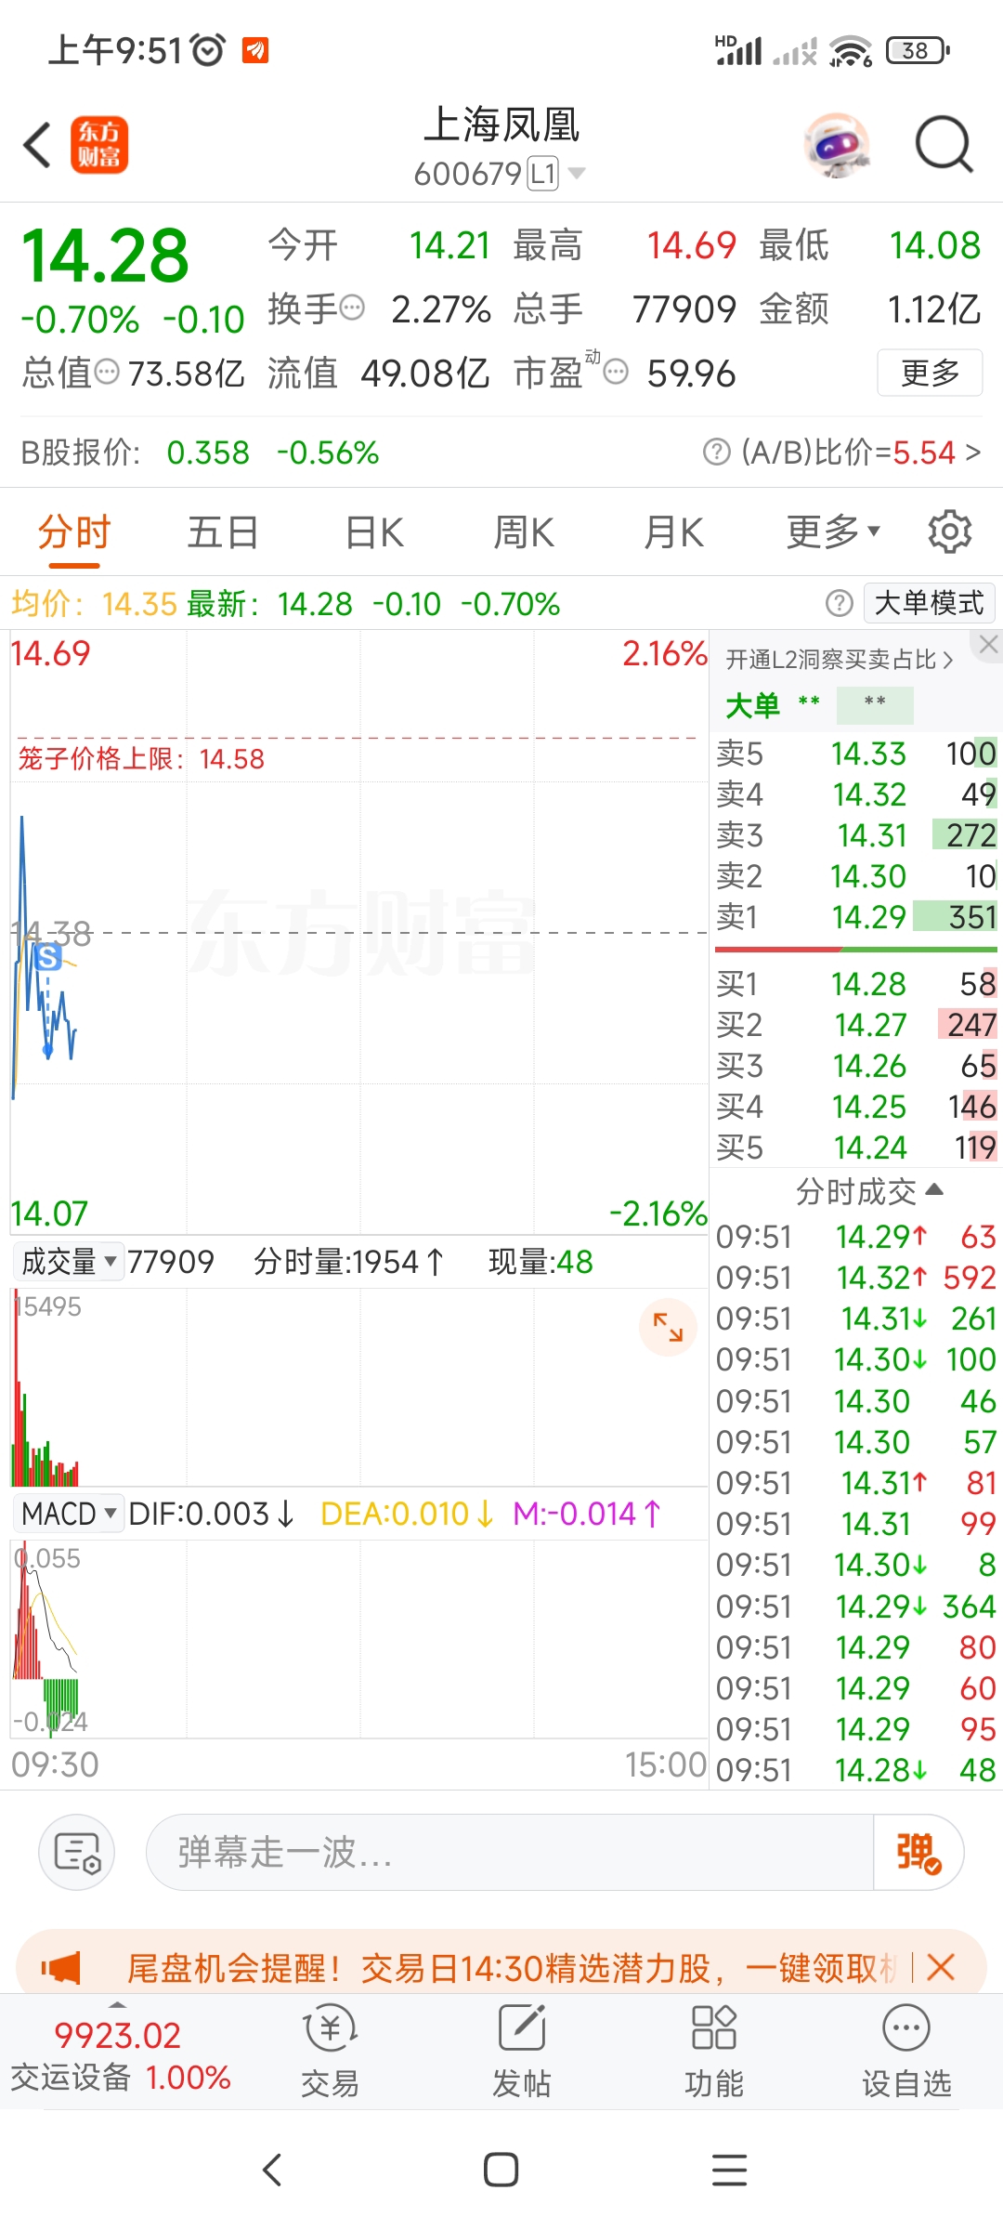Open the MACD indicator dropdown
This screenshot has width=1003, height=2230.
pyautogui.click(x=69, y=1514)
